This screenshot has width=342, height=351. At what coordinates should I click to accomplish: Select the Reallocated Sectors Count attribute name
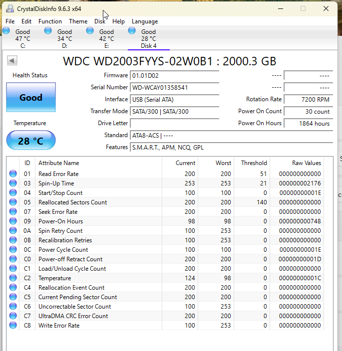[x=72, y=202]
